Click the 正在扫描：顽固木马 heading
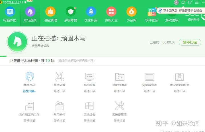The height and width of the screenshot is (132, 205). [58, 38]
